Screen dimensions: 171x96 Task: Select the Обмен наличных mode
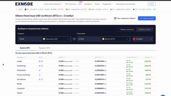coord(127,30)
